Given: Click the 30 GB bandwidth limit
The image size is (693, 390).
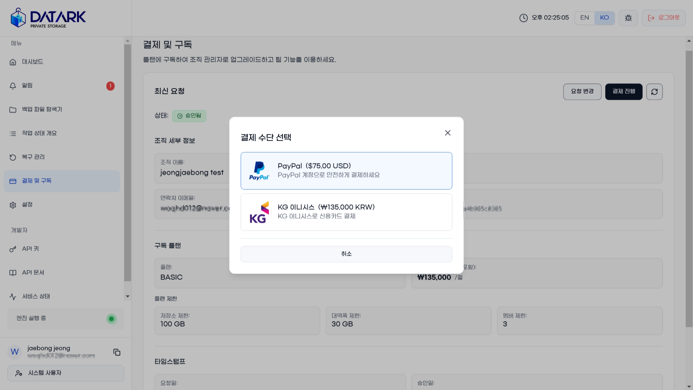Looking at the screenshot, I should (x=342, y=324).
